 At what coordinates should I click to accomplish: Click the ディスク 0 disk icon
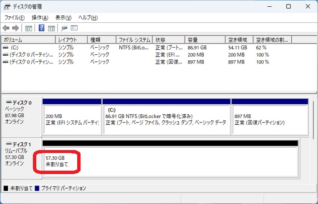coord(9,102)
